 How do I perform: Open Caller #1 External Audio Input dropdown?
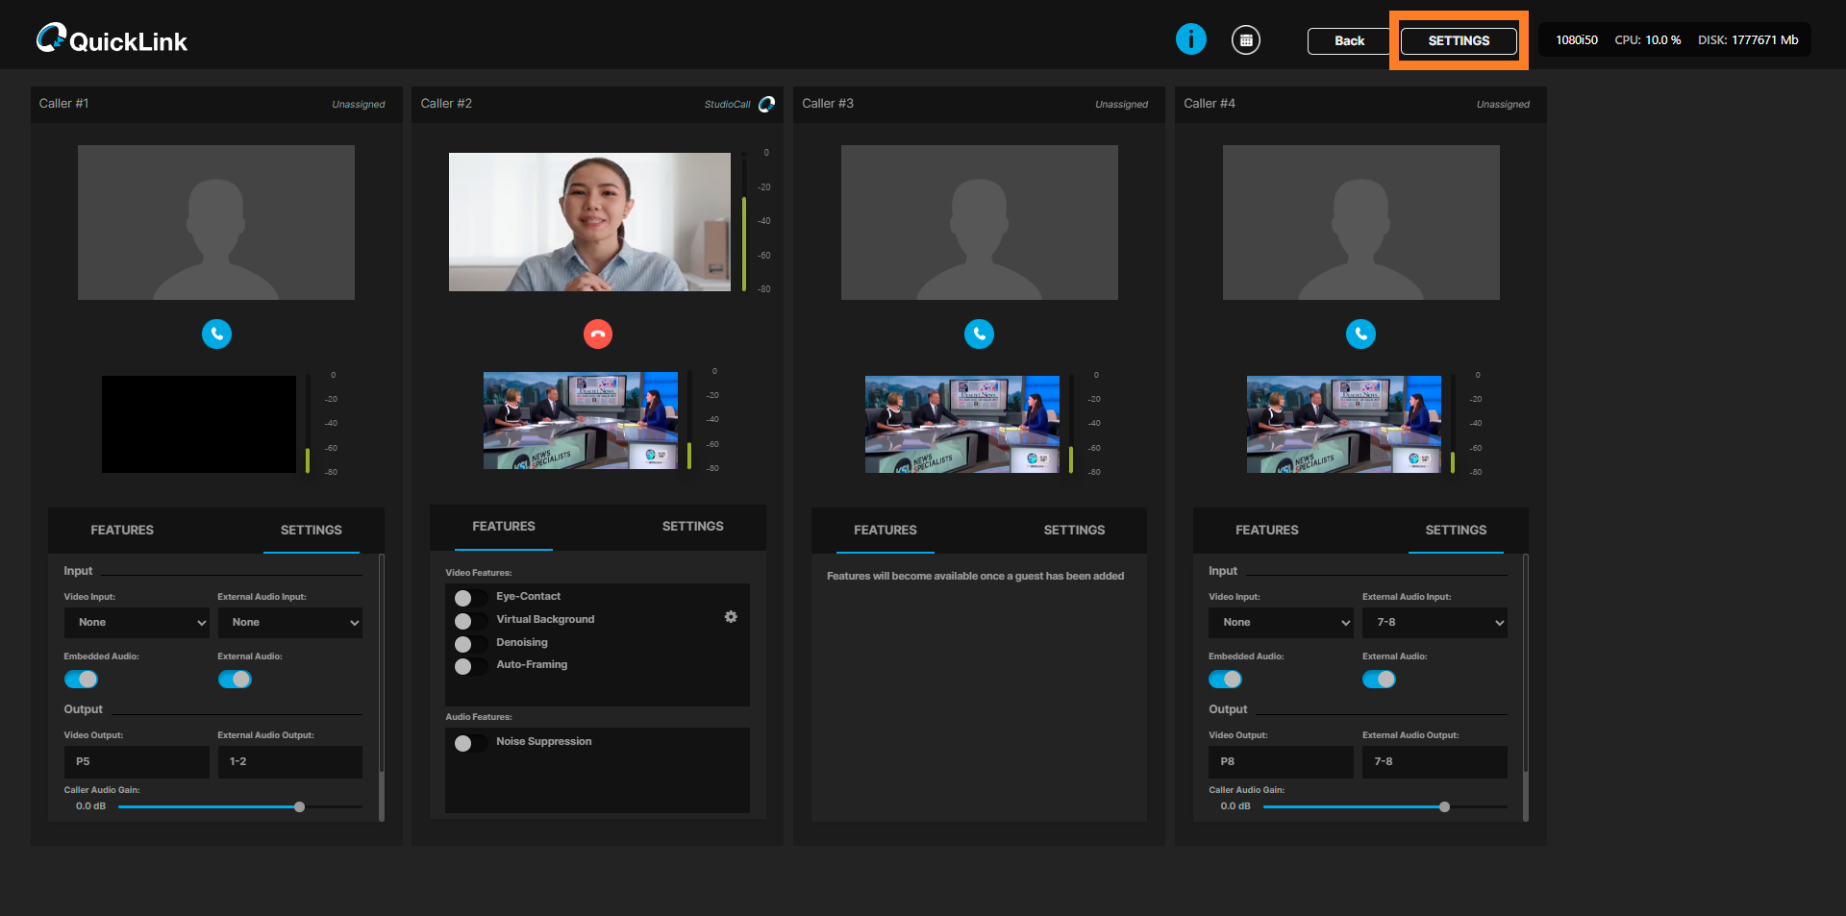click(x=289, y=623)
